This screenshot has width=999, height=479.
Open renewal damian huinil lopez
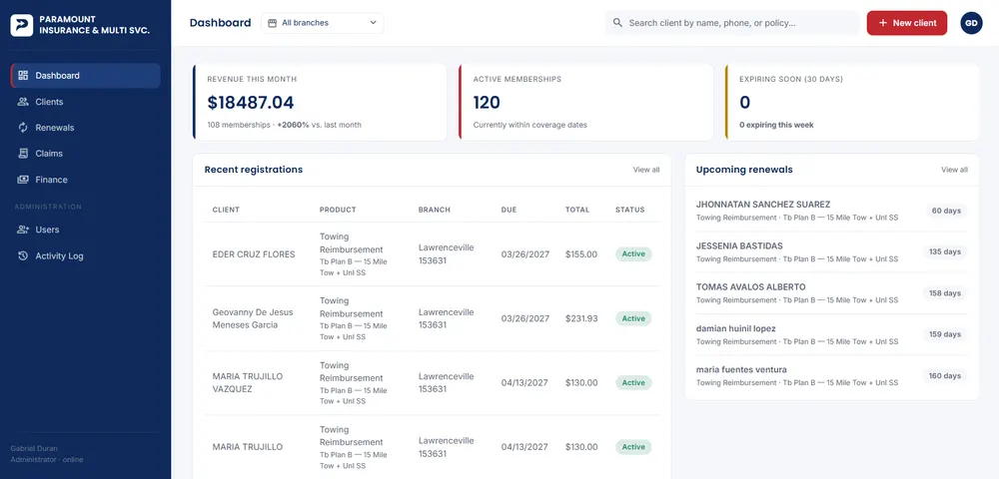[832, 334]
